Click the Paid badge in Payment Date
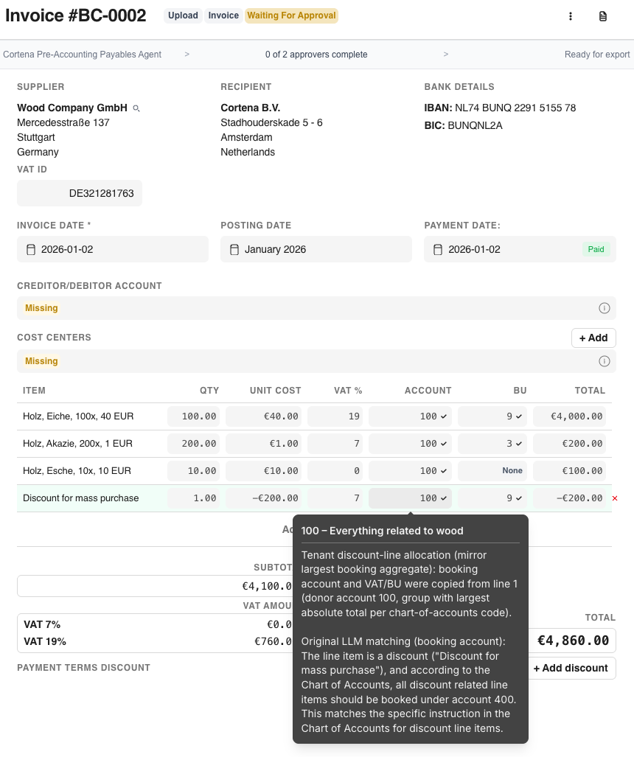Screen dimensions: 634x757 pos(596,249)
